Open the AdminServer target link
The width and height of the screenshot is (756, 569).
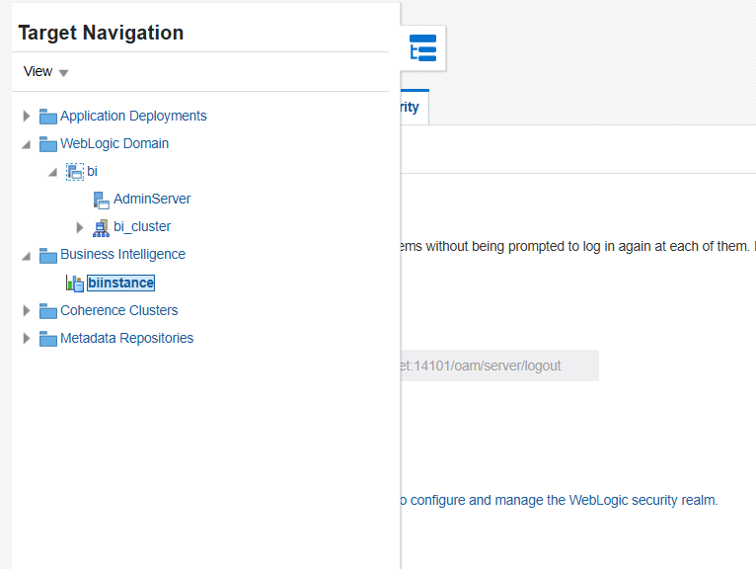tap(152, 199)
